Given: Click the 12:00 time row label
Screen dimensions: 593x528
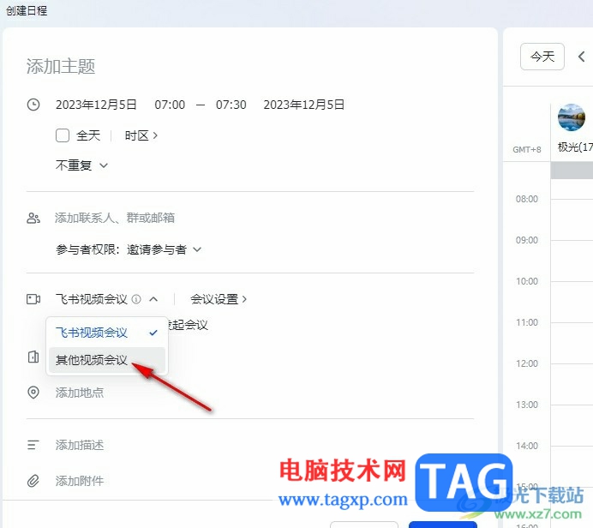Looking at the screenshot, I should click(x=527, y=363).
